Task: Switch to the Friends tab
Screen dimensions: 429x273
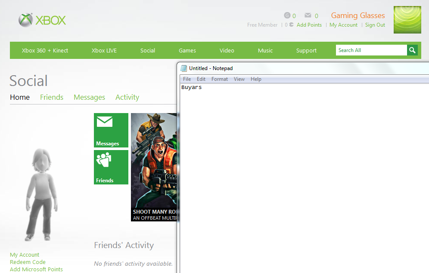Action: [x=52, y=97]
